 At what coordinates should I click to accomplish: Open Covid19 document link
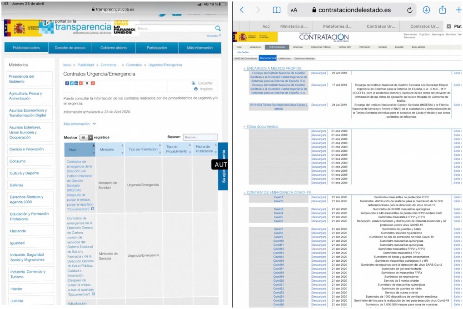click(278, 277)
